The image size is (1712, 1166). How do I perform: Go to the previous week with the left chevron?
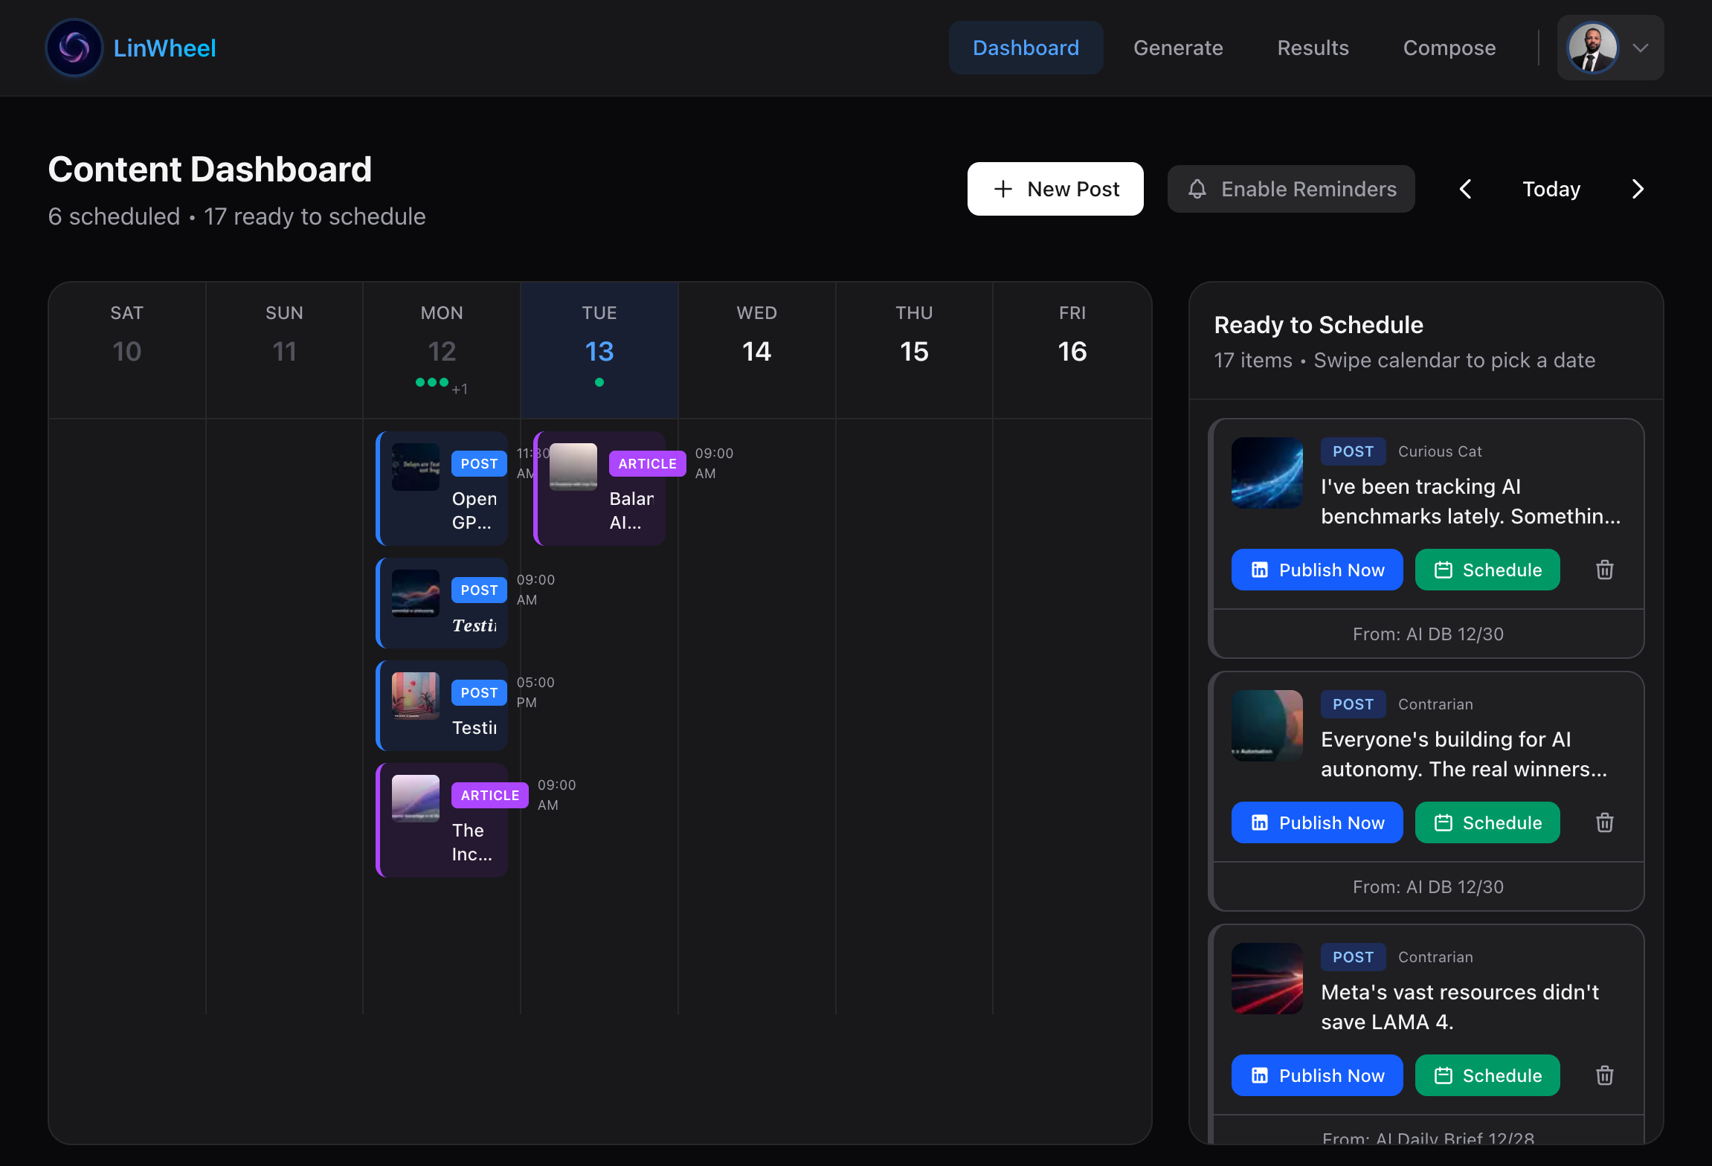[x=1466, y=189]
